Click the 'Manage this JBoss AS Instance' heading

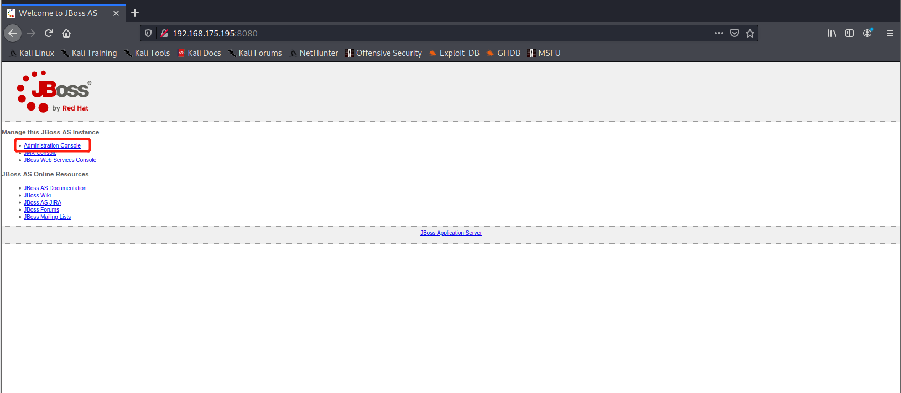coord(50,132)
